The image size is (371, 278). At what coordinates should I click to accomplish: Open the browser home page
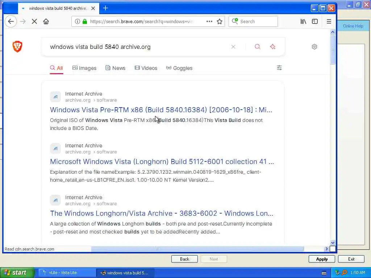[x=46, y=21]
